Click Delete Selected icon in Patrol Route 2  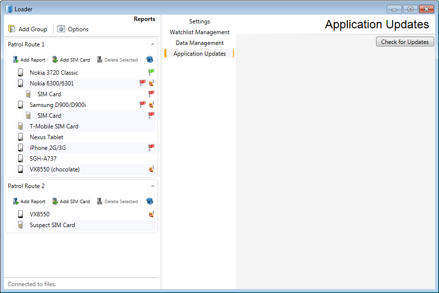pos(100,201)
